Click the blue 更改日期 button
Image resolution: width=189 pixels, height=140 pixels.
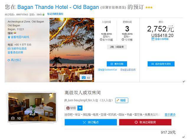117,64
